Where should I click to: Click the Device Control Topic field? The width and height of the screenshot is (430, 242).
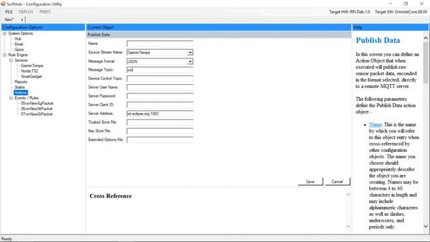pos(160,79)
